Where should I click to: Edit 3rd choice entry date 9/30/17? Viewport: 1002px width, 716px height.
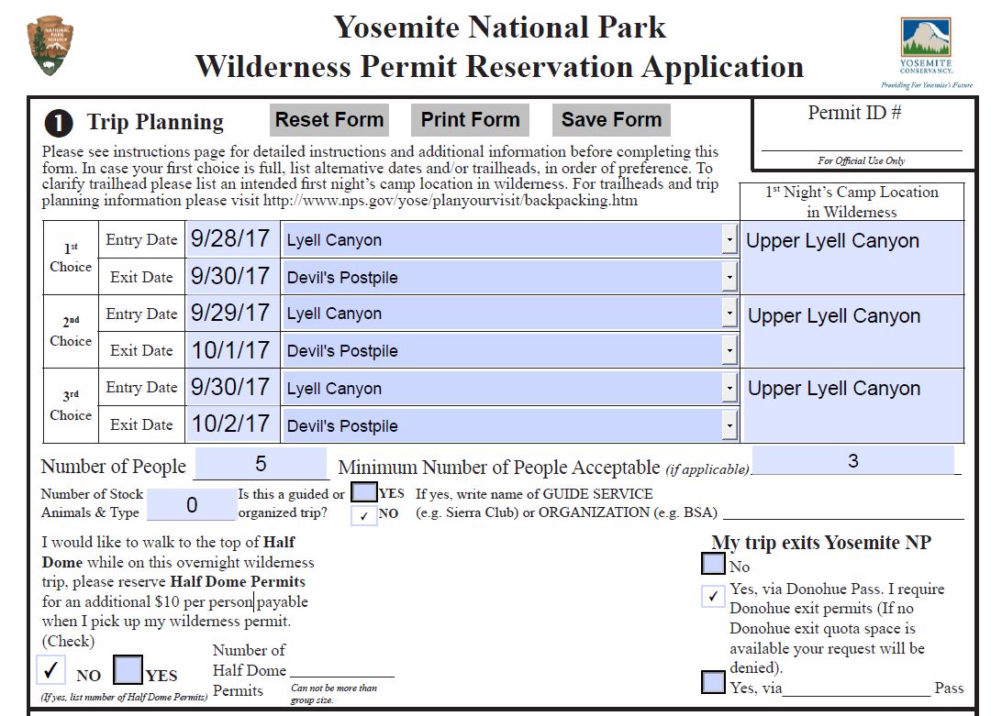[232, 387]
